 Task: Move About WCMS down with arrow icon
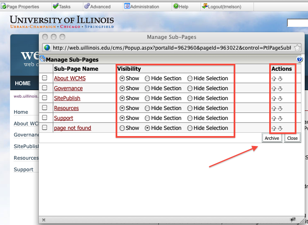coord(280,79)
